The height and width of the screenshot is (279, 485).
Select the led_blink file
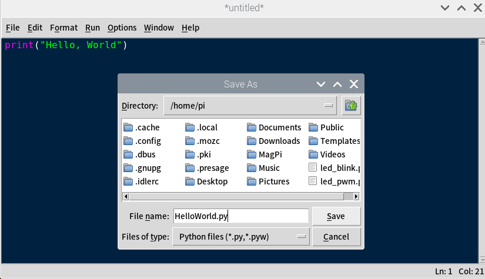pos(335,168)
